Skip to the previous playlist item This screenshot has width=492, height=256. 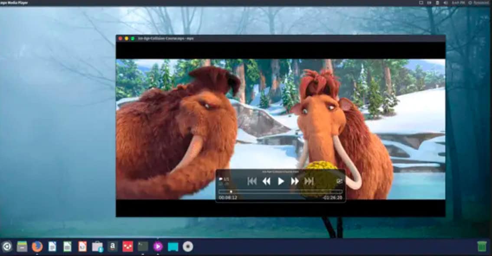click(252, 181)
